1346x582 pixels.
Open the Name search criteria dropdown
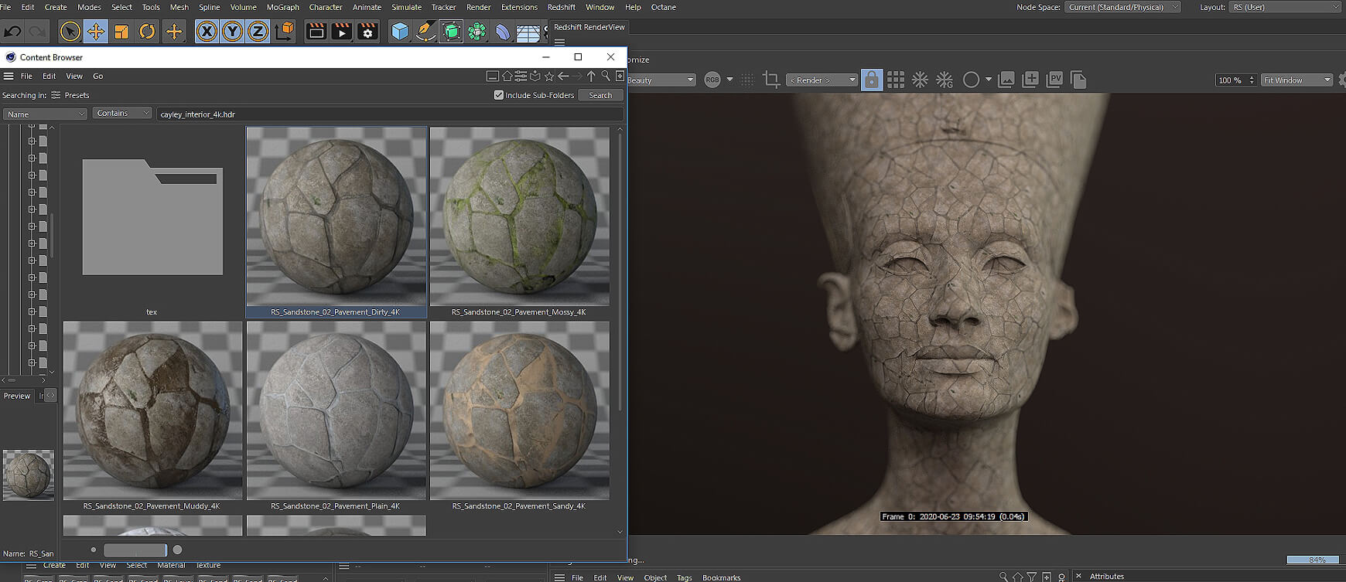45,114
